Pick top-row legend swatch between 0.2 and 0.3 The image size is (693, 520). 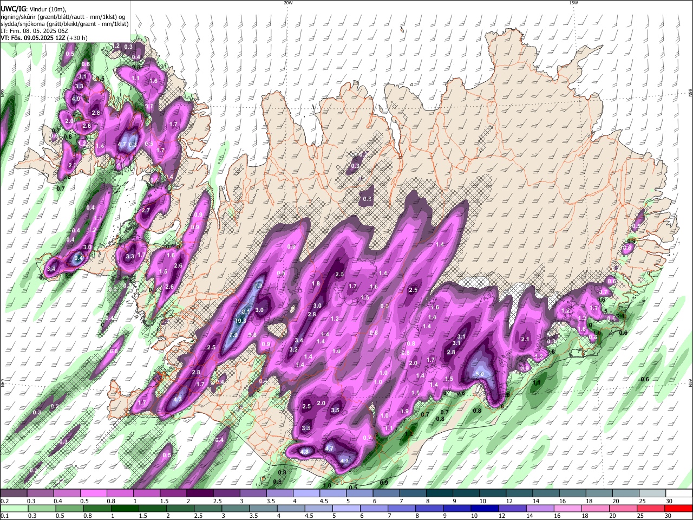[14, 493]
